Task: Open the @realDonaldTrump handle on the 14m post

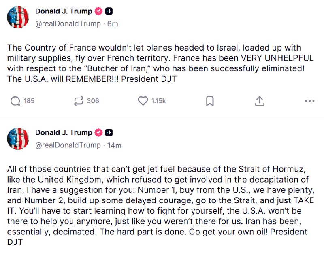Action: pyautogui.click(x=68, y=145)
